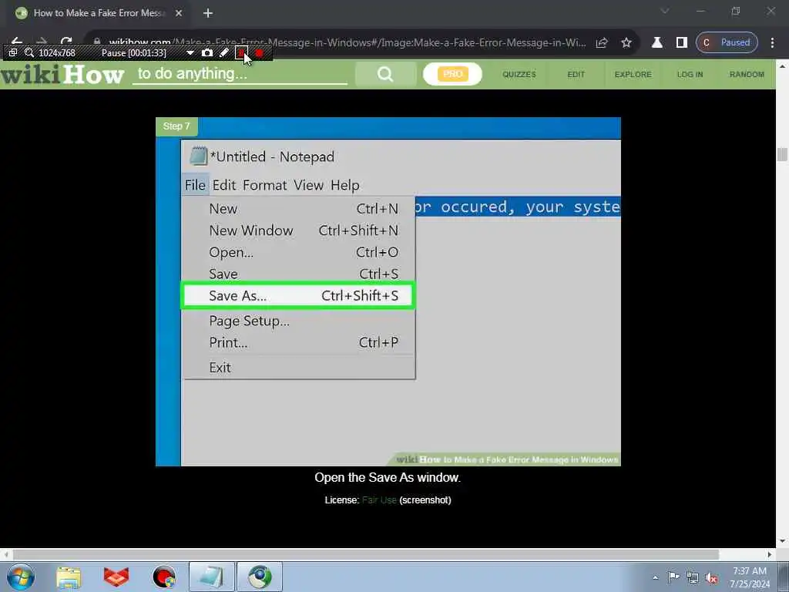Click the wikihow.com address bar
The height and width of the screenshot is (592, 789).
point(347,42)
